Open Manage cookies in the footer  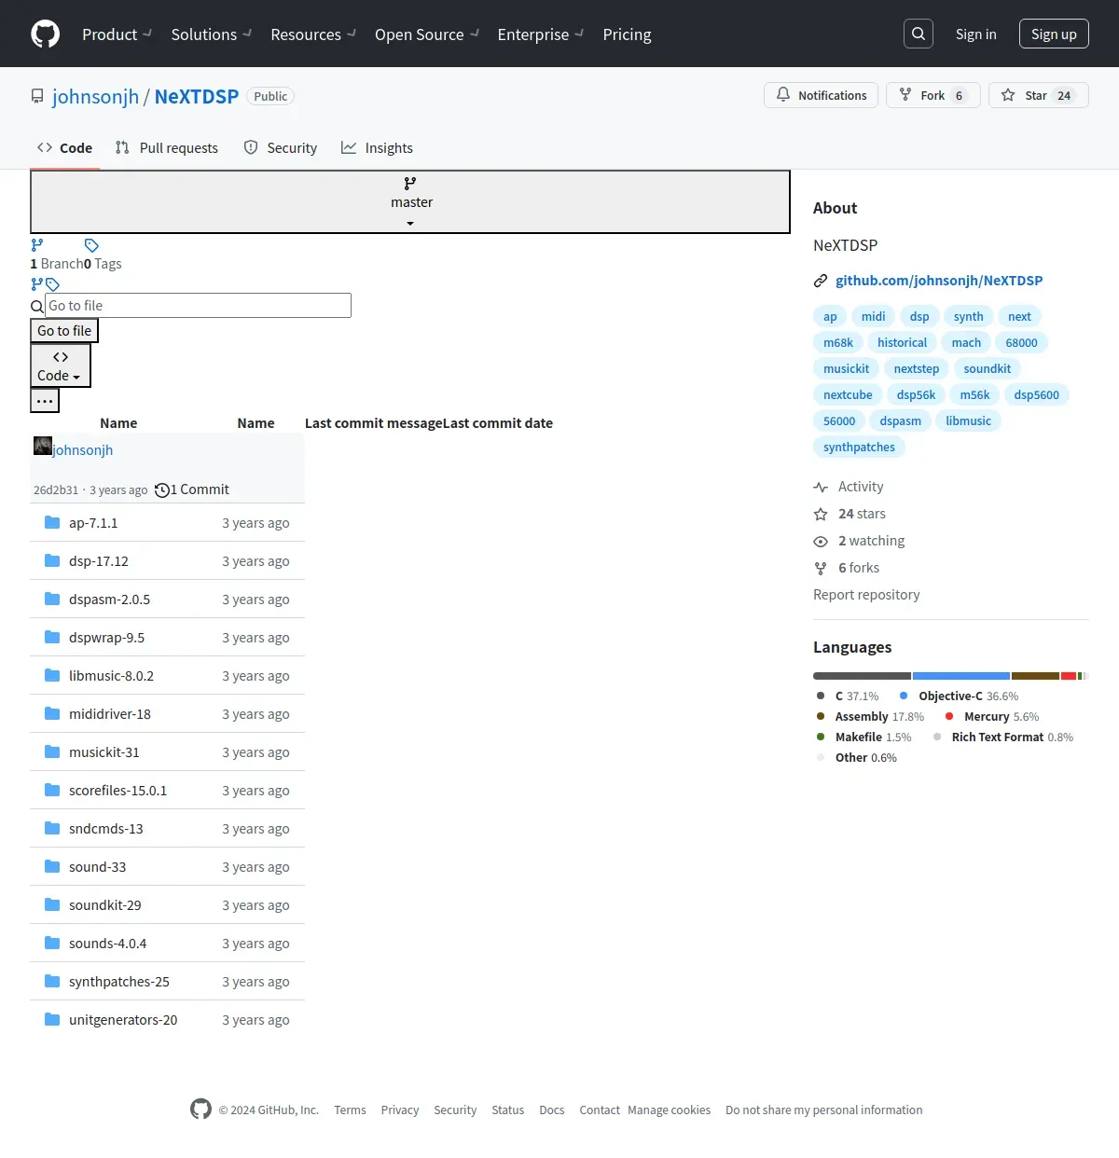click(669, 1110)
